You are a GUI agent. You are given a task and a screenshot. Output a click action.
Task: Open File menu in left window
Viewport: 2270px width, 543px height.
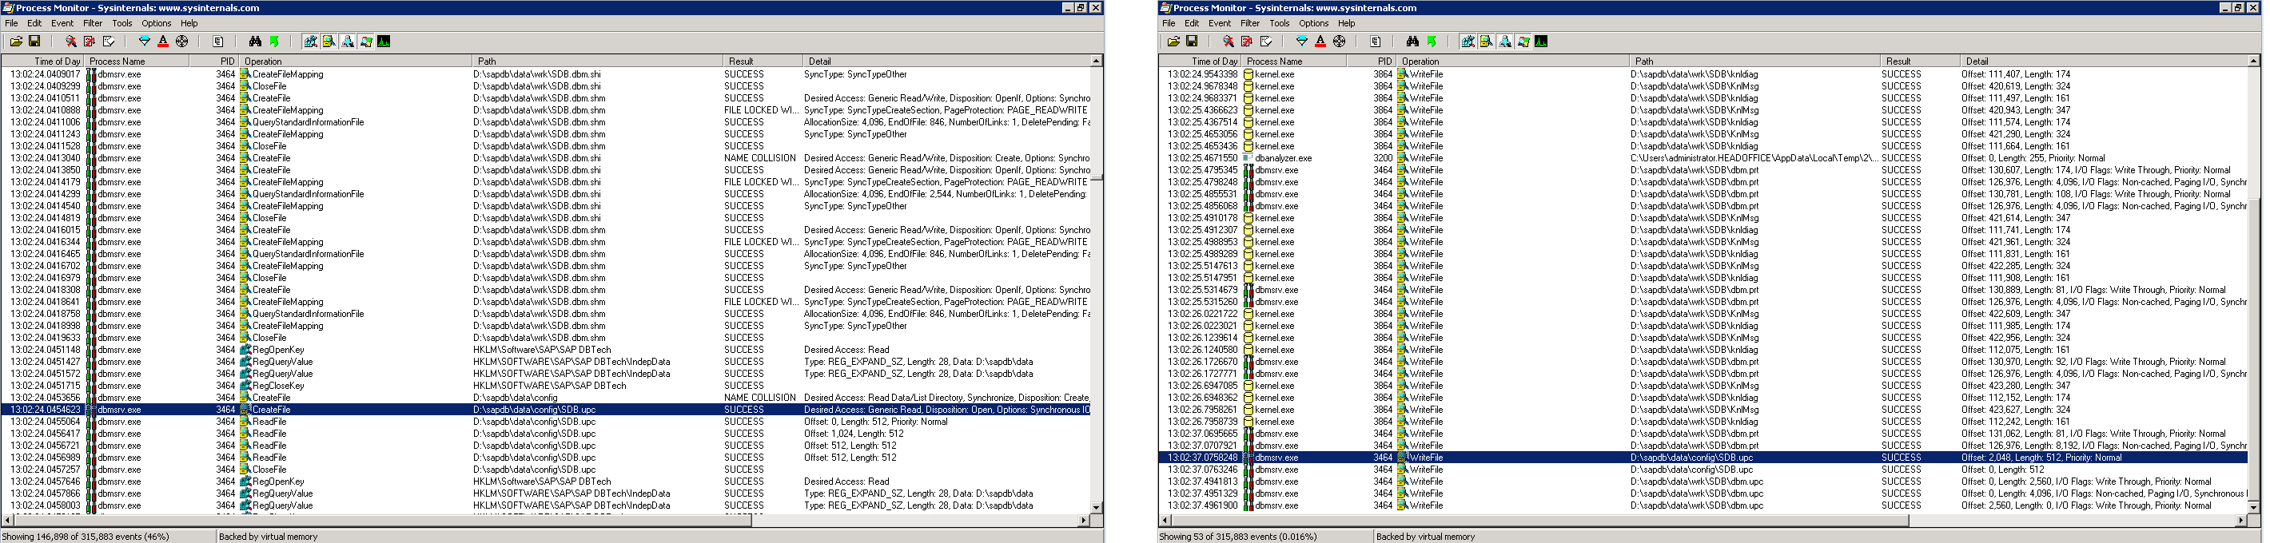coord(11,23)
